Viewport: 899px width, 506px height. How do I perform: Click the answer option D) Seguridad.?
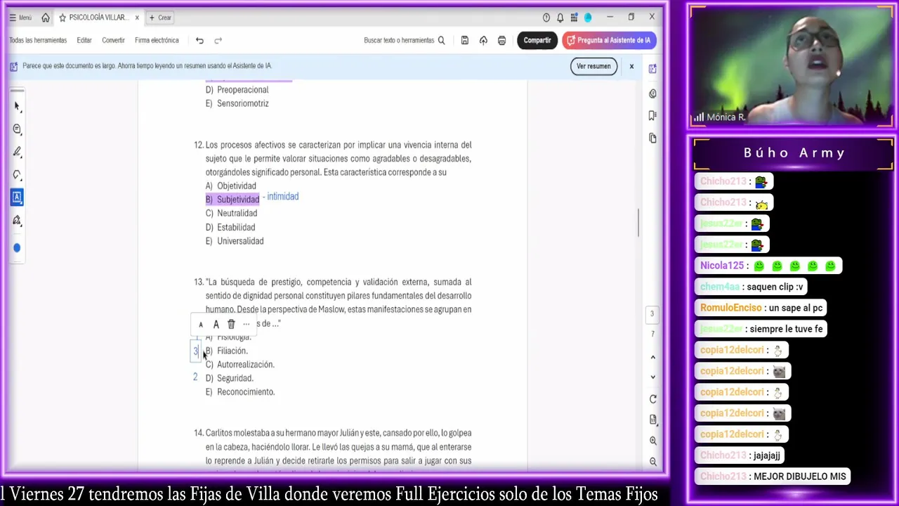[x=229, y=378]
